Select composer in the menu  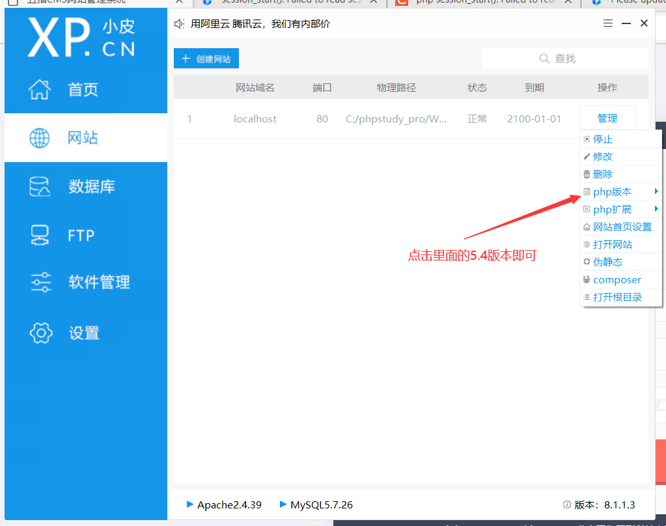click(620, 279)
